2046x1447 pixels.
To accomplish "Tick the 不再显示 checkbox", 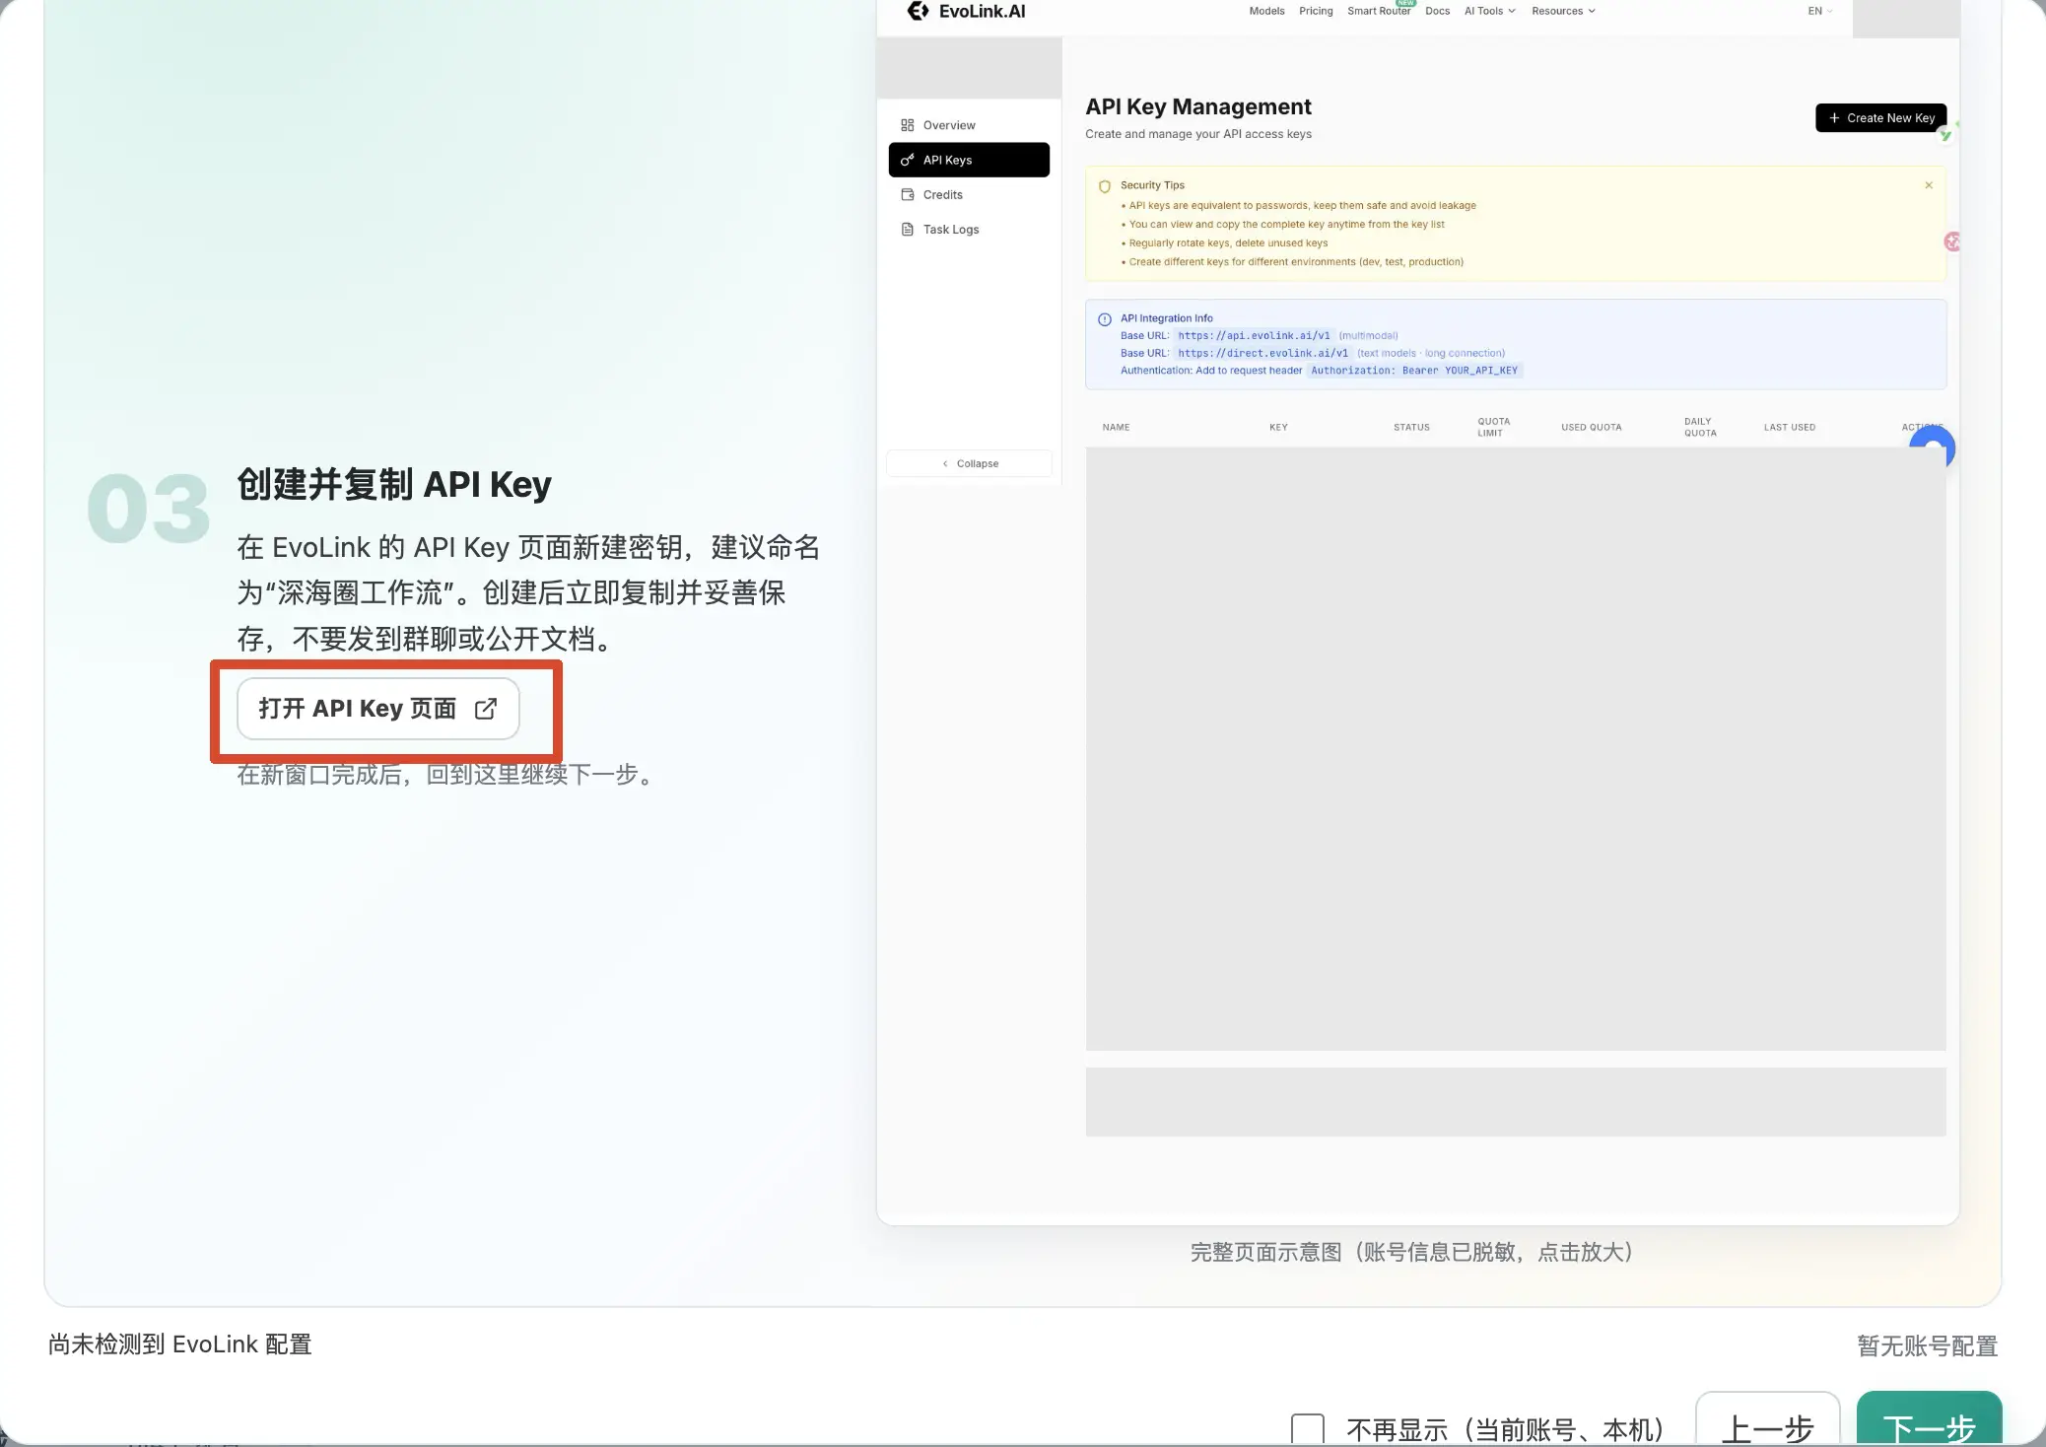I will click(1308, 1428).
